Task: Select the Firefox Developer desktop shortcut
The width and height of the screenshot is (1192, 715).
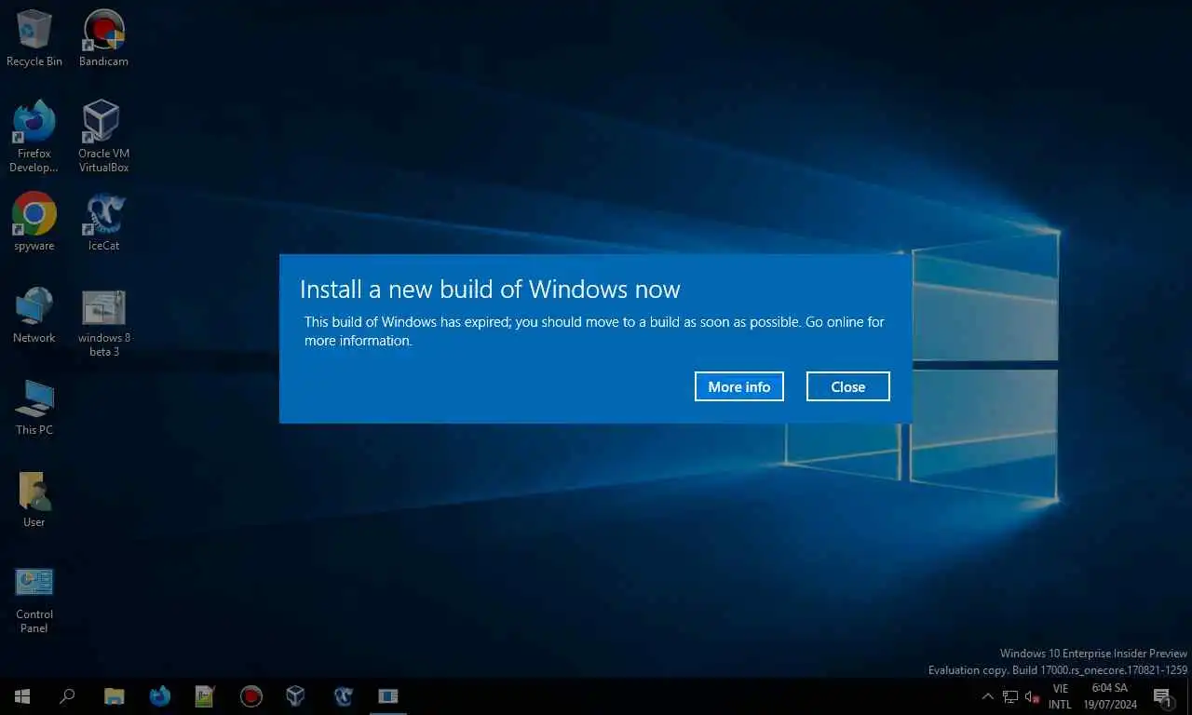Action: [x=34, y=137]
